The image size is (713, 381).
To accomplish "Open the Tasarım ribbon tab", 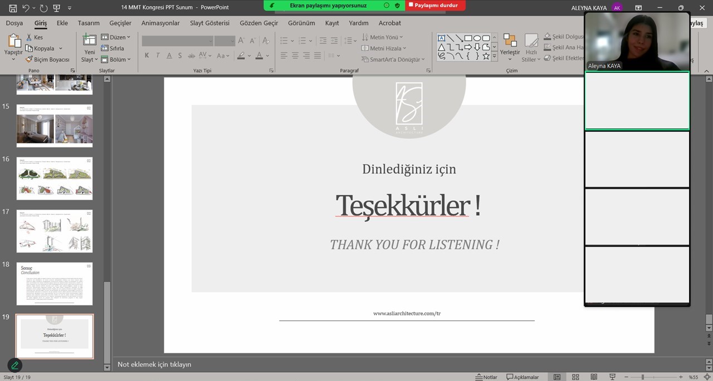I will [89, 23].
